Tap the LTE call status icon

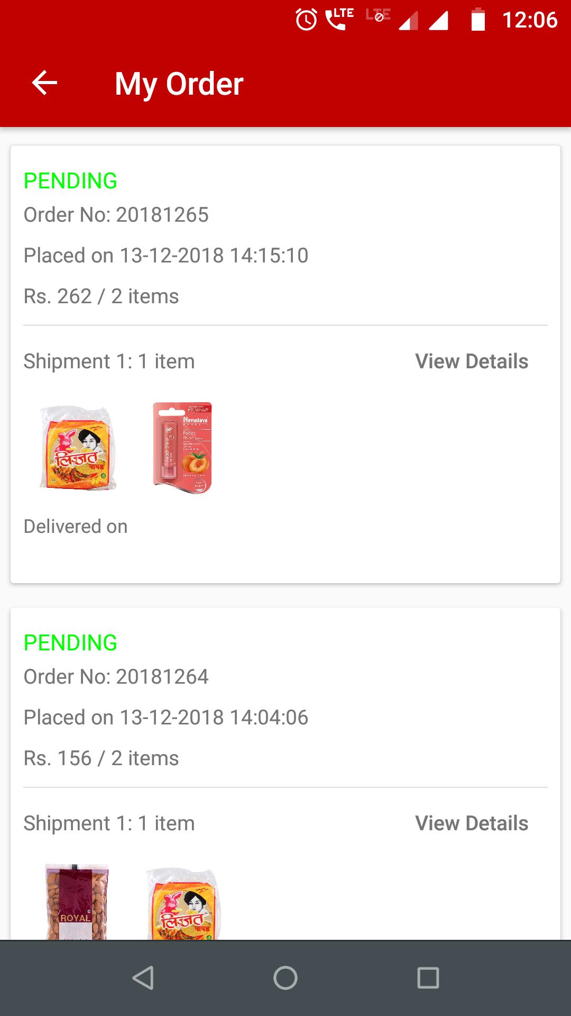click(x=338, y=19)
